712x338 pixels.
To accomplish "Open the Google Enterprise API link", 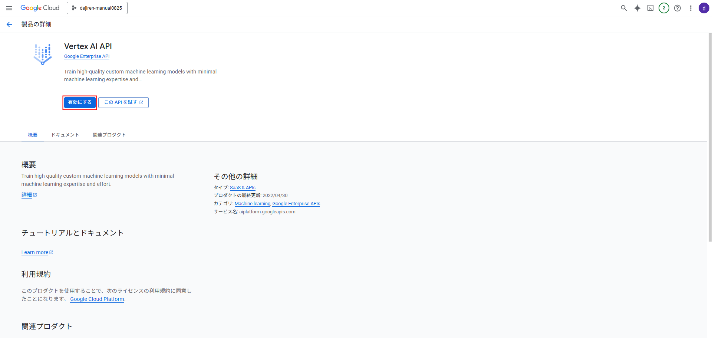I will (87, 56).
